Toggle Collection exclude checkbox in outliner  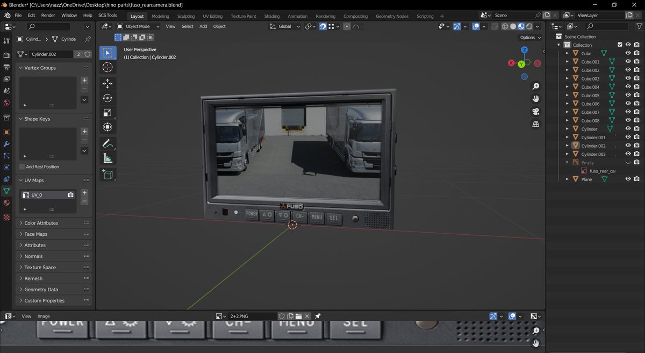620,45
